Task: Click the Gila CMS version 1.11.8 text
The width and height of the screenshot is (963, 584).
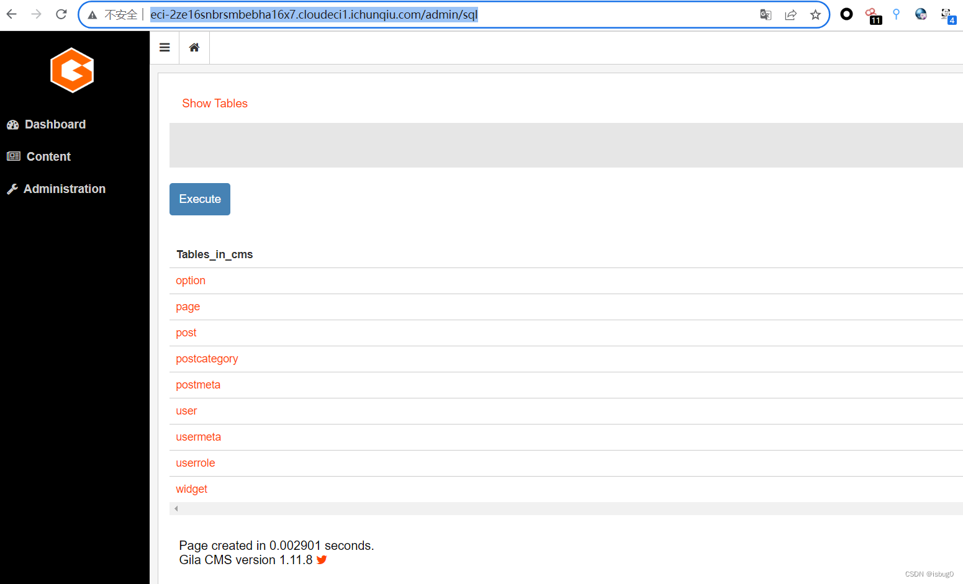Action: pos(246,560)
